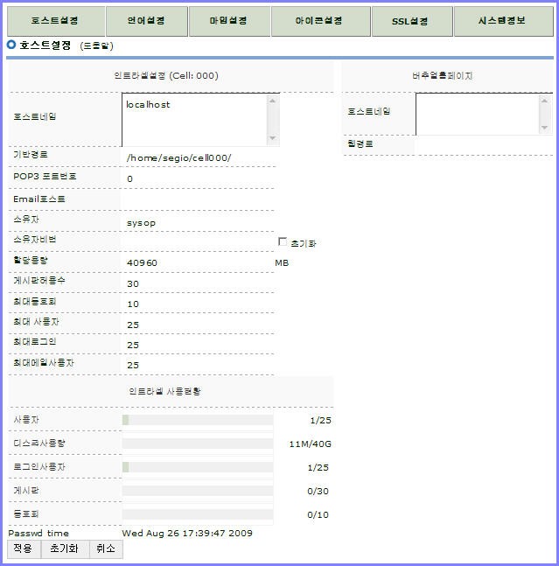The height and width of the screenshot is (566, 559).
Task: Go to the SSL설정 tab
Action: coord(411,20)
